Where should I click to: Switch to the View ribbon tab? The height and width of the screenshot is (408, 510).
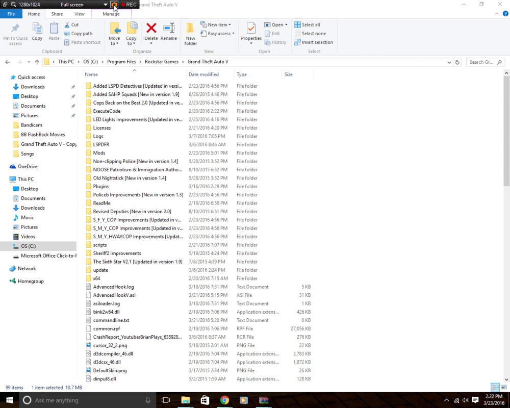pyautogui.click(x=80, y=14)
